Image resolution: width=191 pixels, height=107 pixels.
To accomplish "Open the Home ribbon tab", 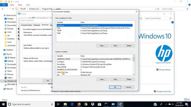I will coord(12,5).
